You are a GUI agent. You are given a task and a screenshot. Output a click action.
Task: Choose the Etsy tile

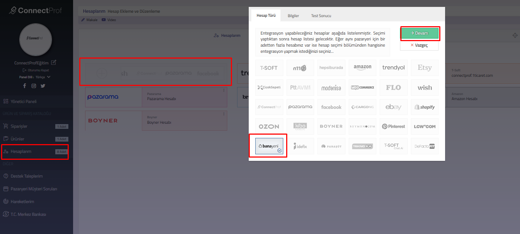tap(425, 68)
